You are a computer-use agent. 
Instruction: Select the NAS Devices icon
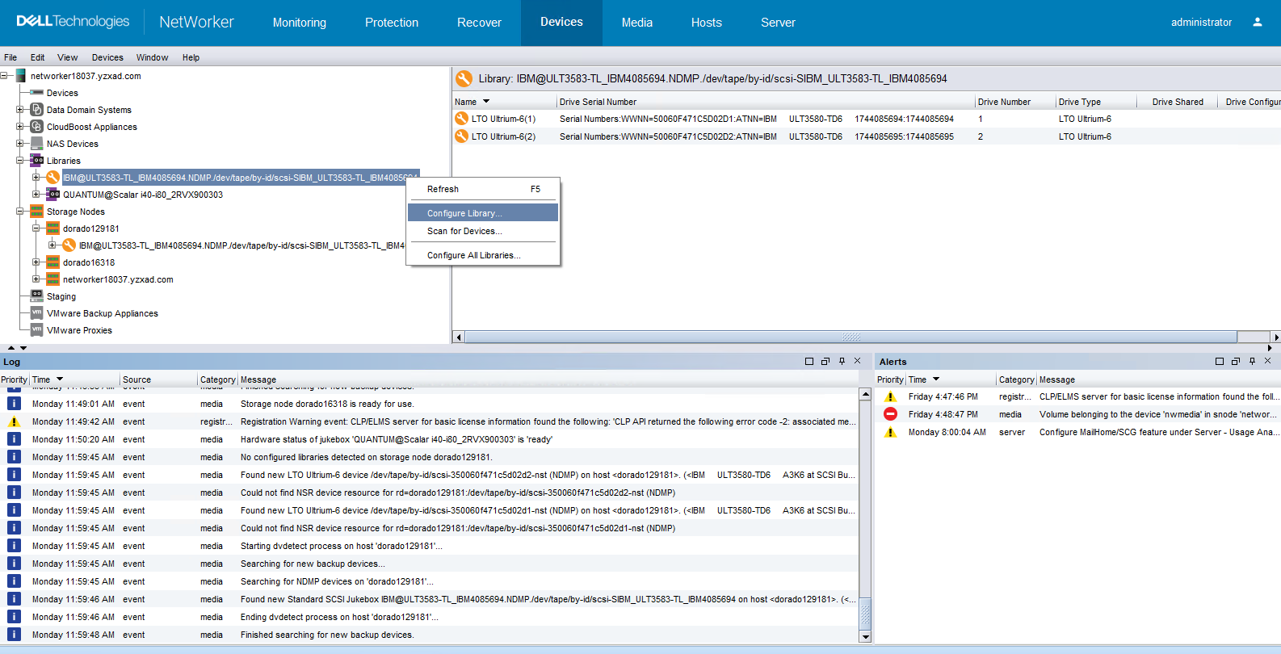tap(36, 144)
